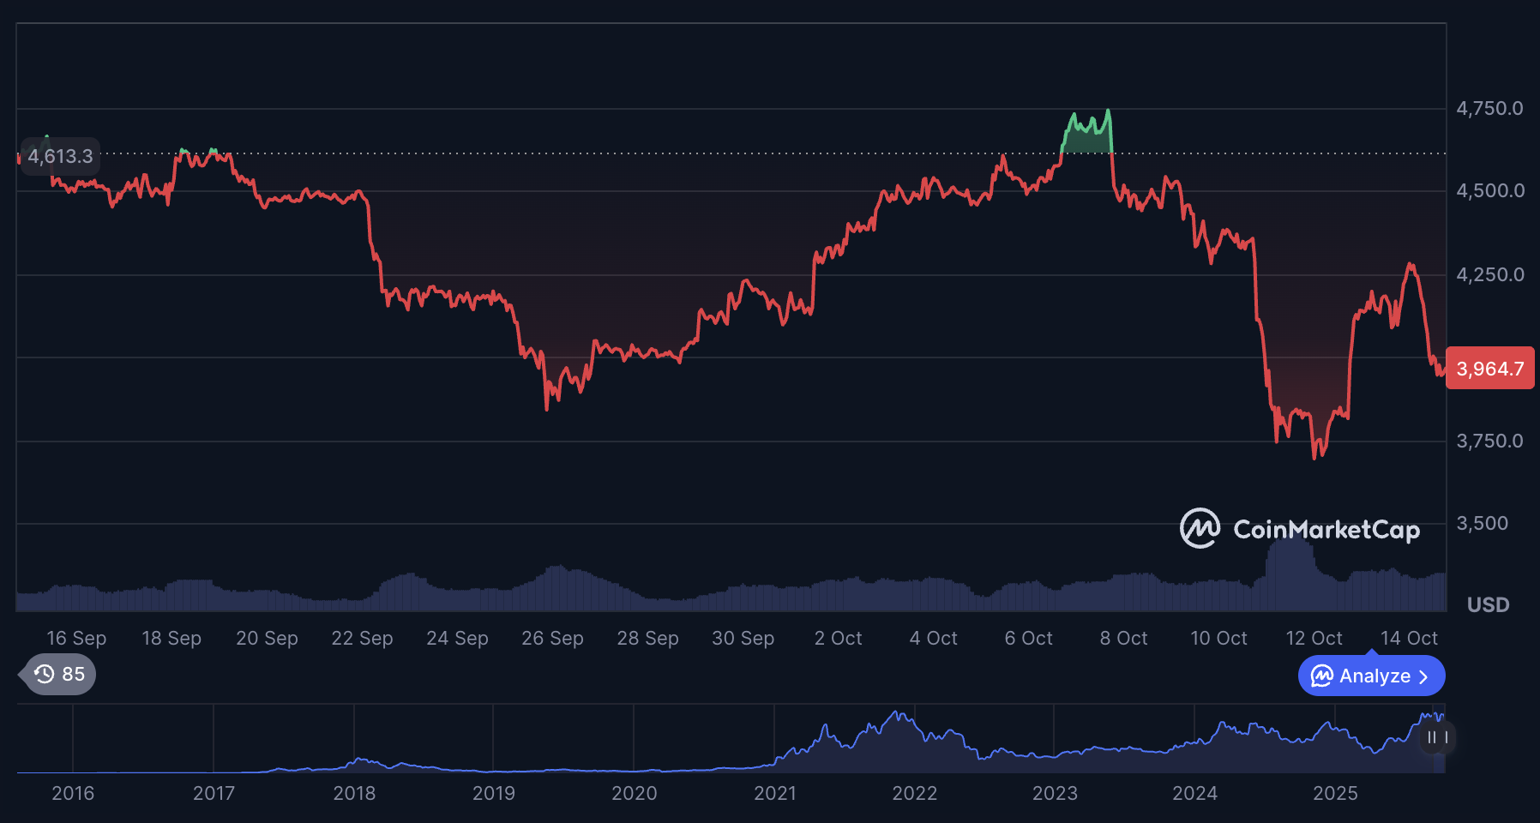Click the CoinMarketCap watermark logo icon

1200,529
